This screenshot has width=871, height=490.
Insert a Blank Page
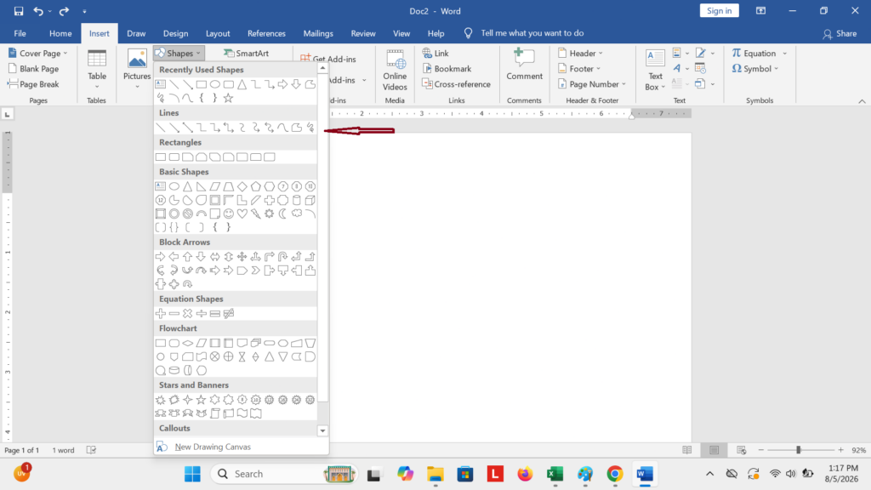[33, 69]
